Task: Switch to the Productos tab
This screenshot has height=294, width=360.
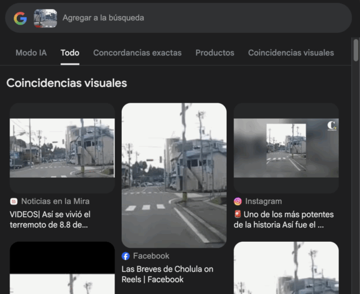Action: [x=215, y=53]
